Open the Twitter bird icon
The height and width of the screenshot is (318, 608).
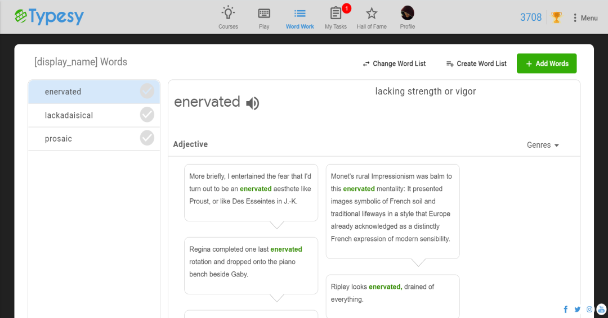(x=578, y=309)
